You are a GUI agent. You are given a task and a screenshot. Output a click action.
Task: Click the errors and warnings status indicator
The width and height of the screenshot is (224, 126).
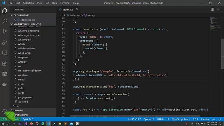point(28,119)
